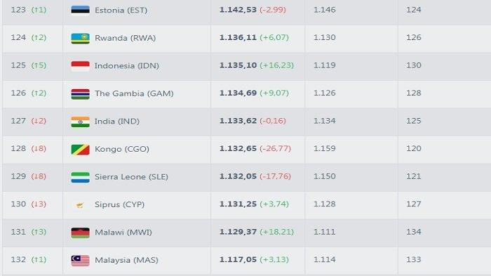Screen dimensions: 491x276
Task: Open the Malaysia (MAS) team link
Action: (x=126, y=260)
